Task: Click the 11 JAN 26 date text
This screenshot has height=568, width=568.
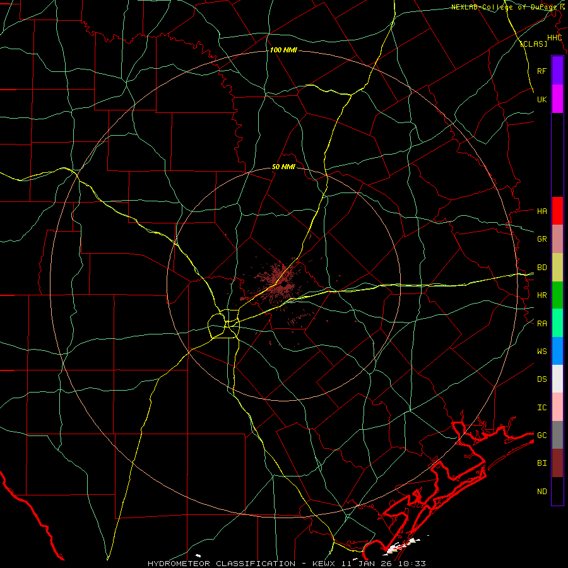Action: point(367,564)
